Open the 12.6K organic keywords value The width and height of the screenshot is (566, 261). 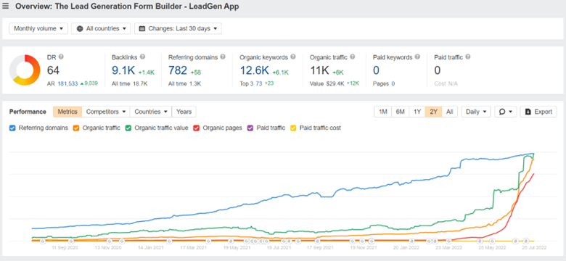pyautogui.click(x=255, y=70)
